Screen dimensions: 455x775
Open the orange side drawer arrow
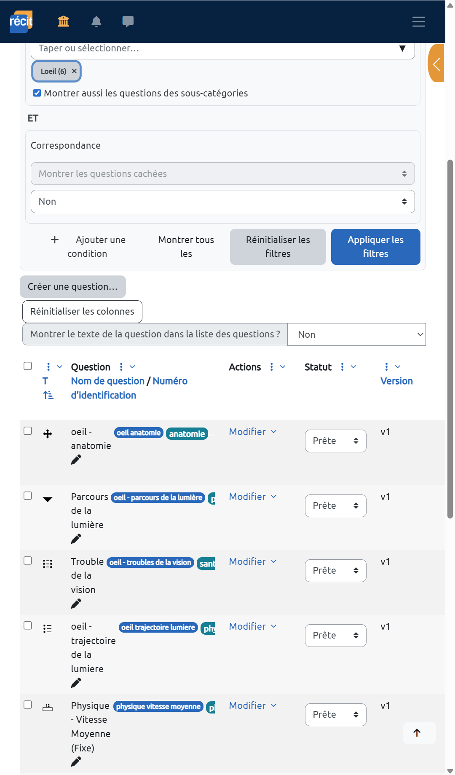pyautogui.click(x=436, y=64)
